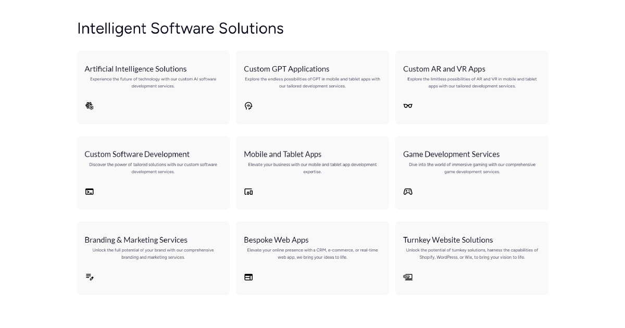The width and height of the screenshot is (625, 328).
Task: Select the VR goggles icon under Custom AR and VR Apps
Action: click(x=408, y=106)
